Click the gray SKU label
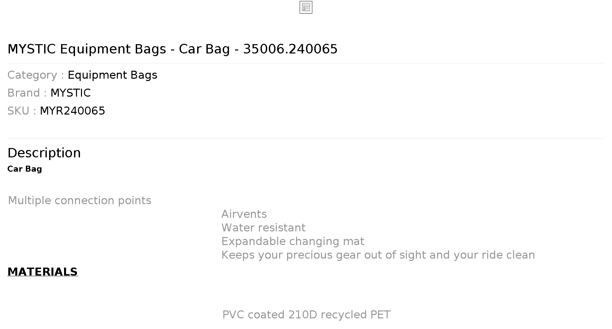This screenshot has width=612, height=329. point(22,111)
